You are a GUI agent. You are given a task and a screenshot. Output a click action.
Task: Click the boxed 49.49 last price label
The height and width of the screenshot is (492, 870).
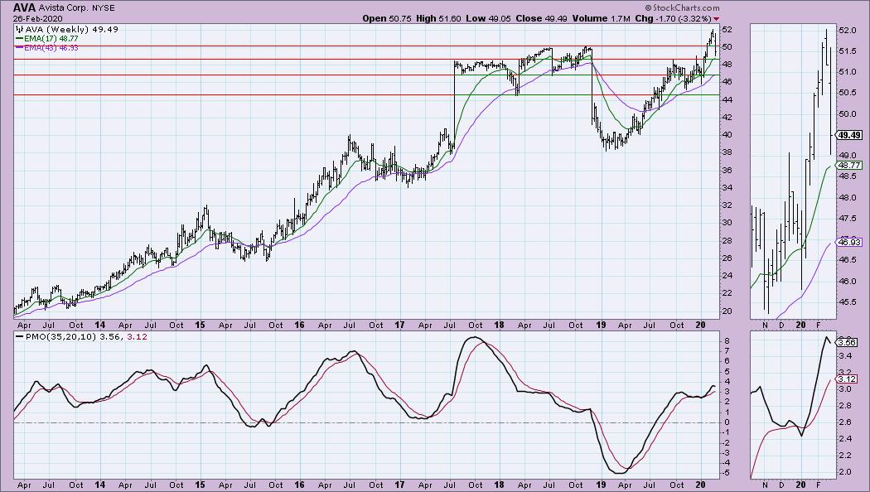click(x=849, y=135)
